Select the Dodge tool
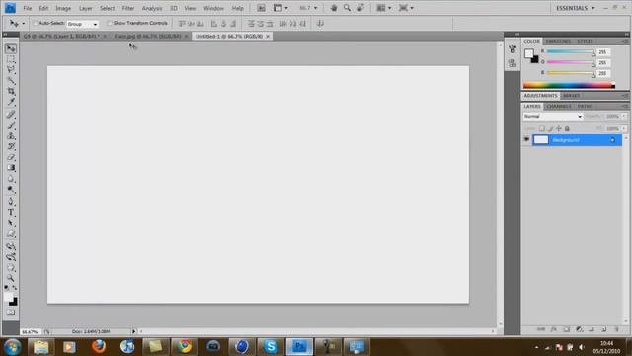This screenshot has width=632, height=356. (x=11, y=189)
